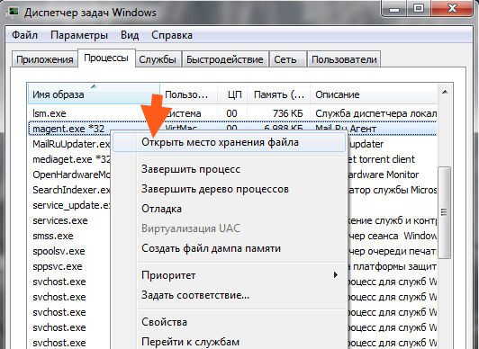Click the 736 КБ memory value

point(288,113)
